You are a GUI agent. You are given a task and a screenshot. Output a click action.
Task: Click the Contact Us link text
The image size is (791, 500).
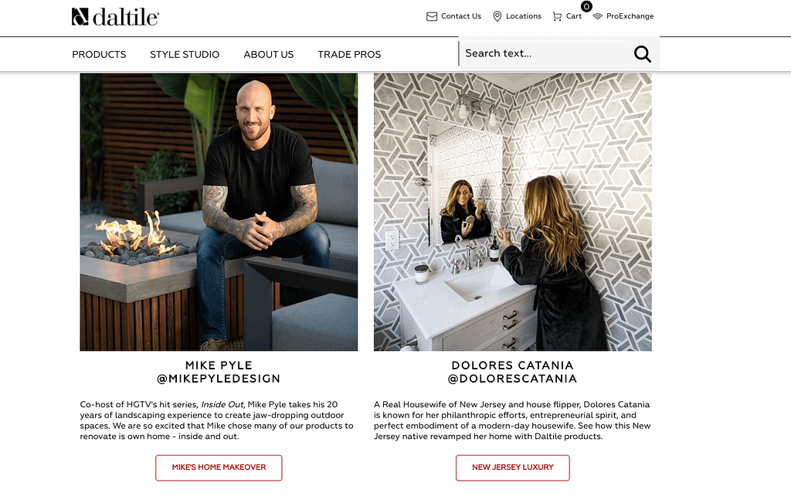pos(461,16)
